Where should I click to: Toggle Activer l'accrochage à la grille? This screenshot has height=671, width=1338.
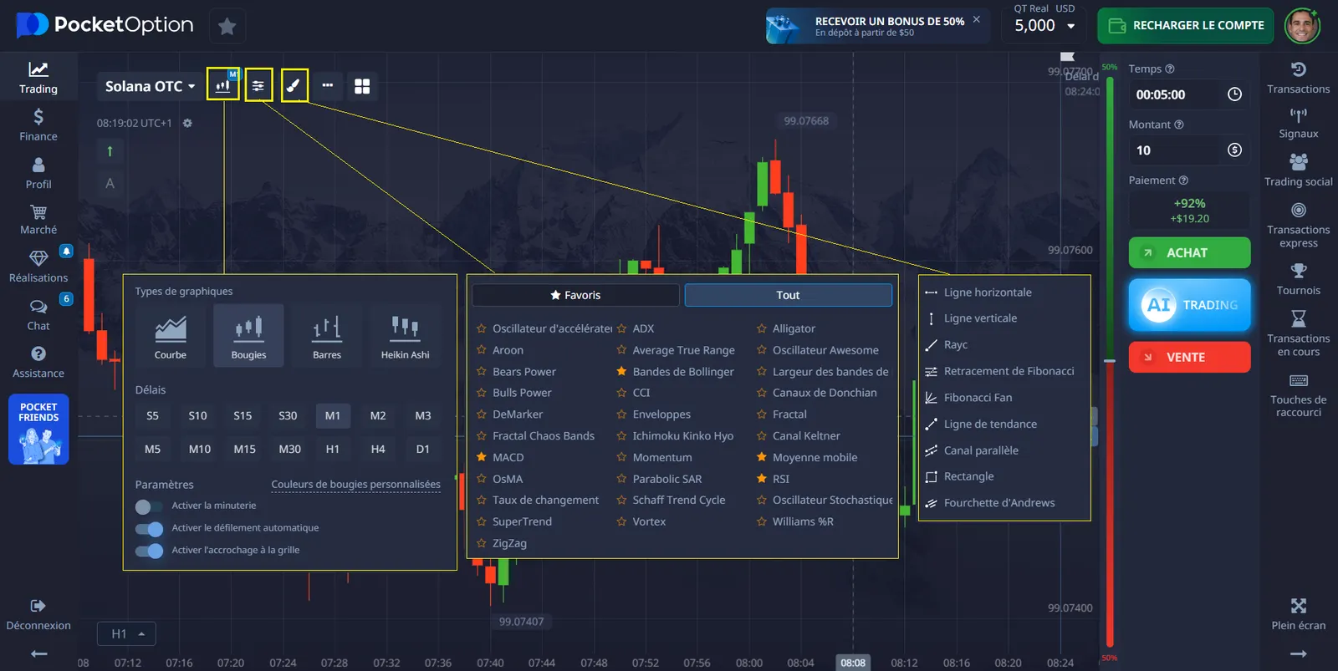coord(149,551)
